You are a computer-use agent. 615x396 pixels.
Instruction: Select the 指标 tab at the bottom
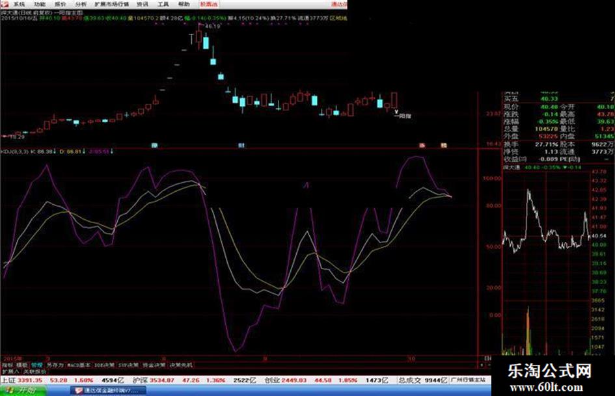click(7, 365)
